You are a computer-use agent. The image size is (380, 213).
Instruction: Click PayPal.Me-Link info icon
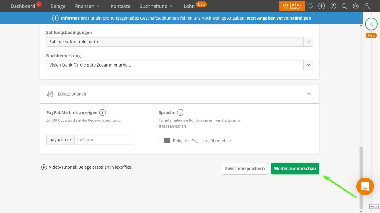click(103, 113)
